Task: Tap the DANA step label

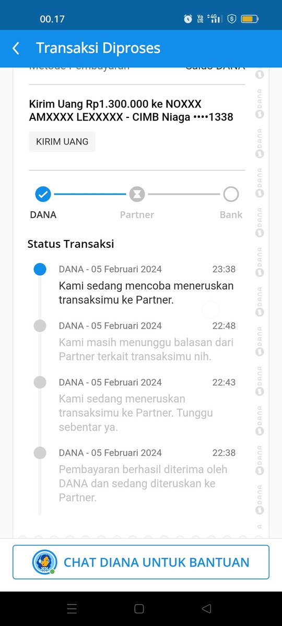Action: (43, 214)
